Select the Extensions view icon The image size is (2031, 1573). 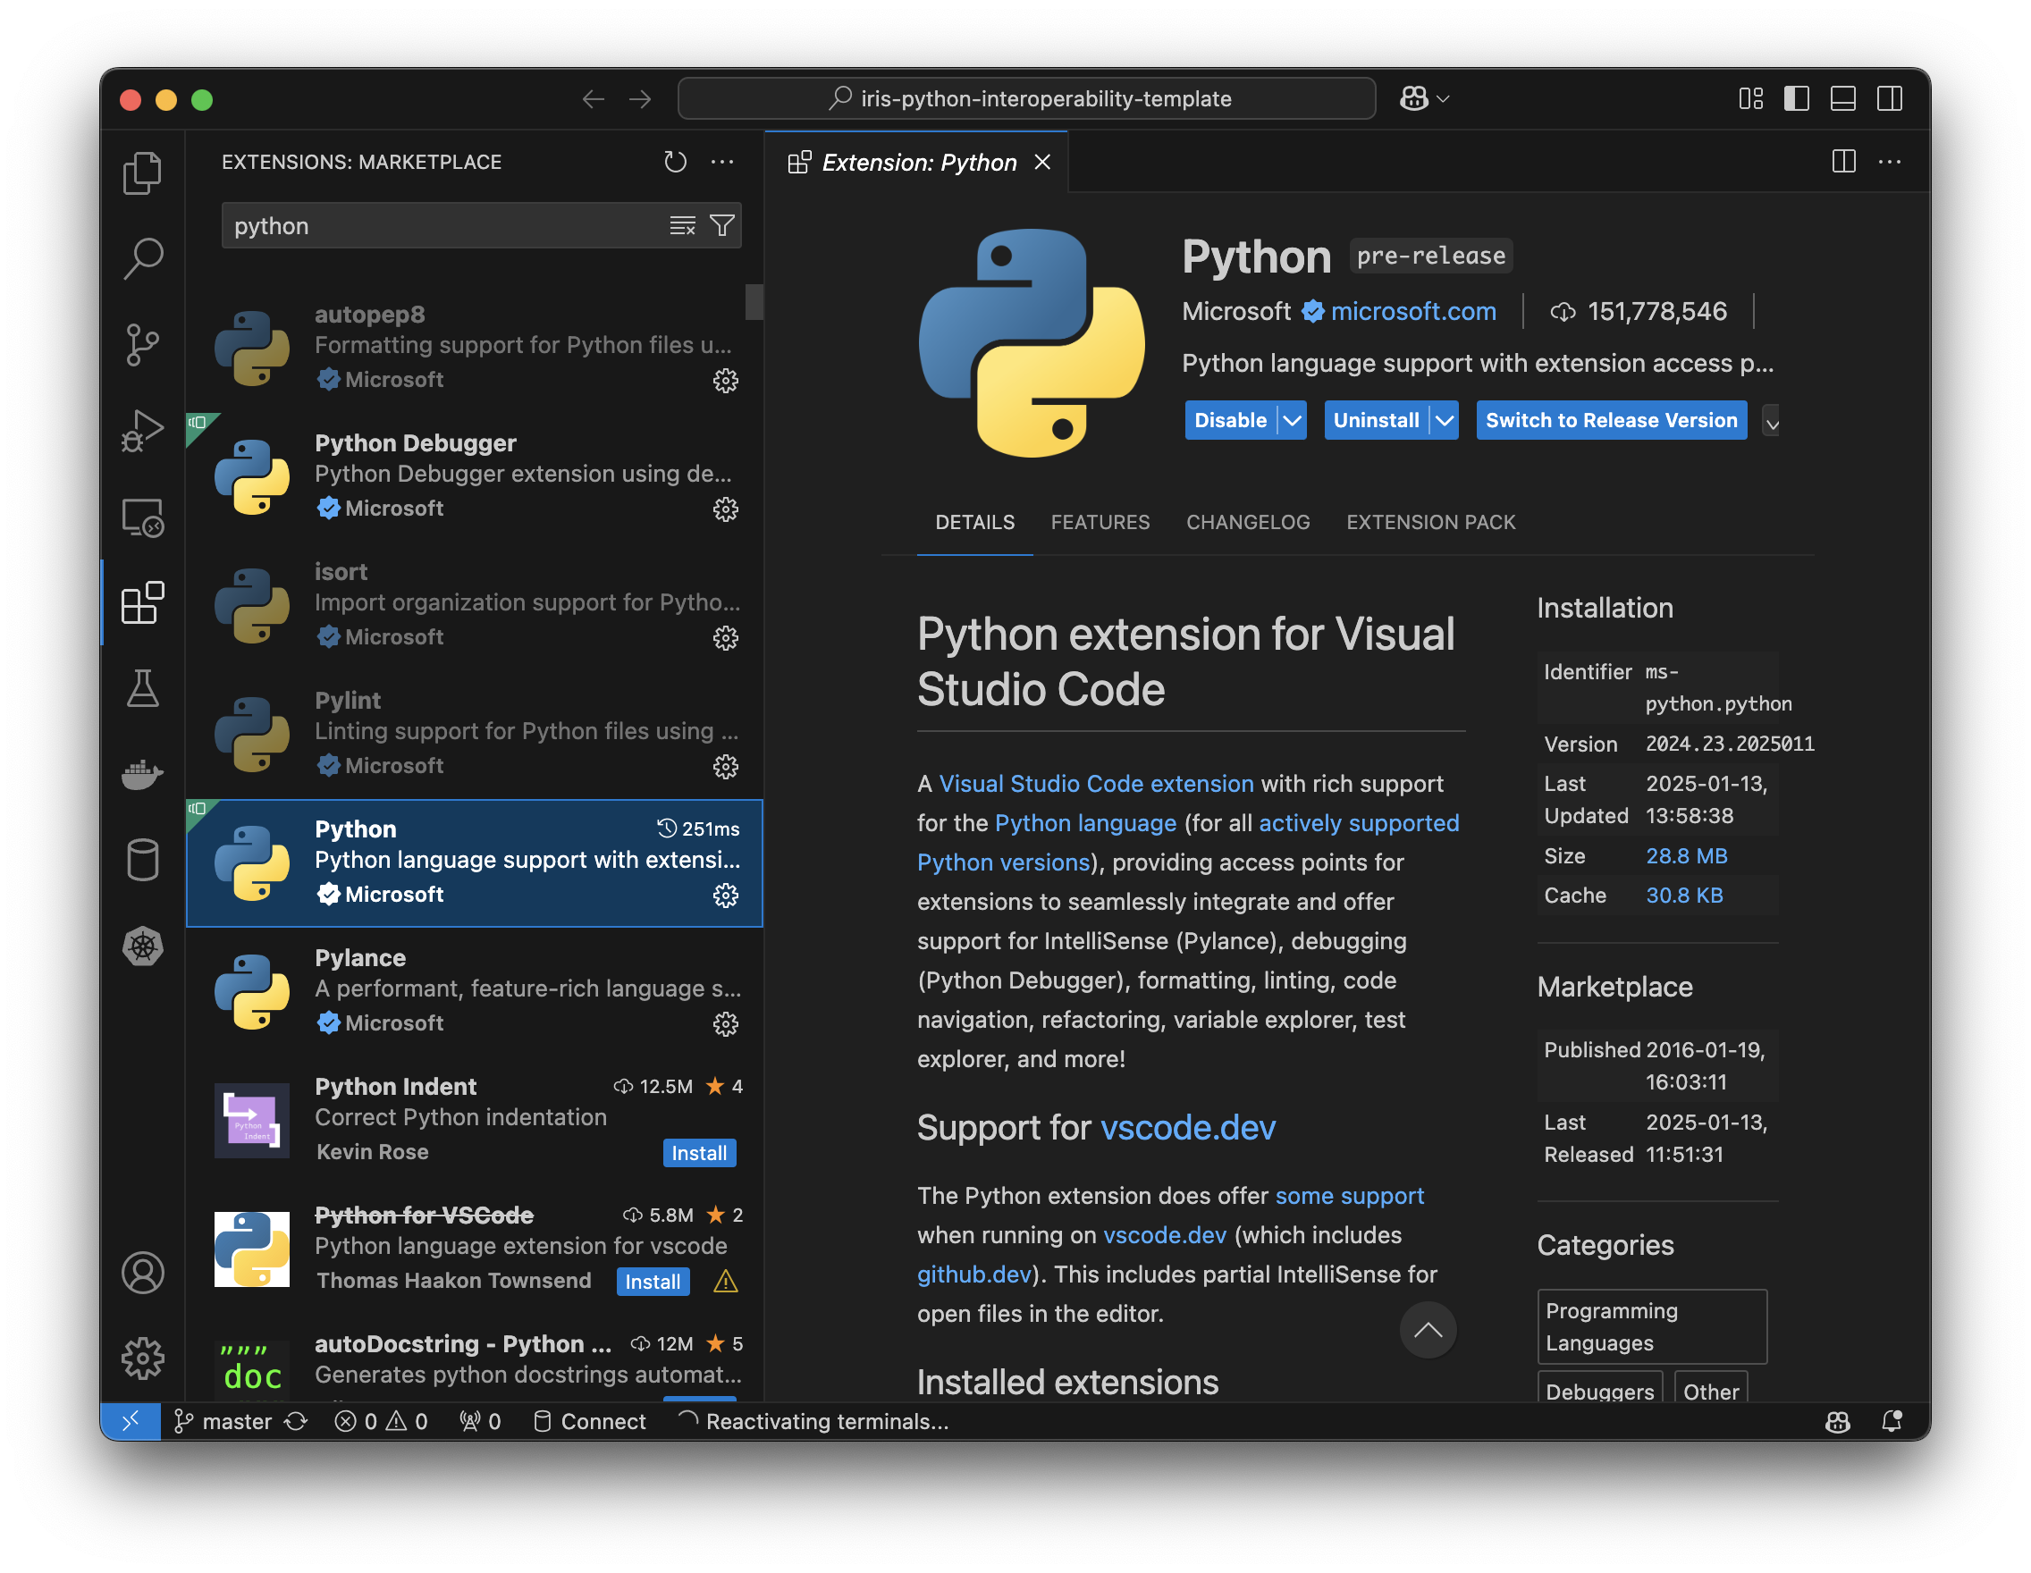(142, 602)
